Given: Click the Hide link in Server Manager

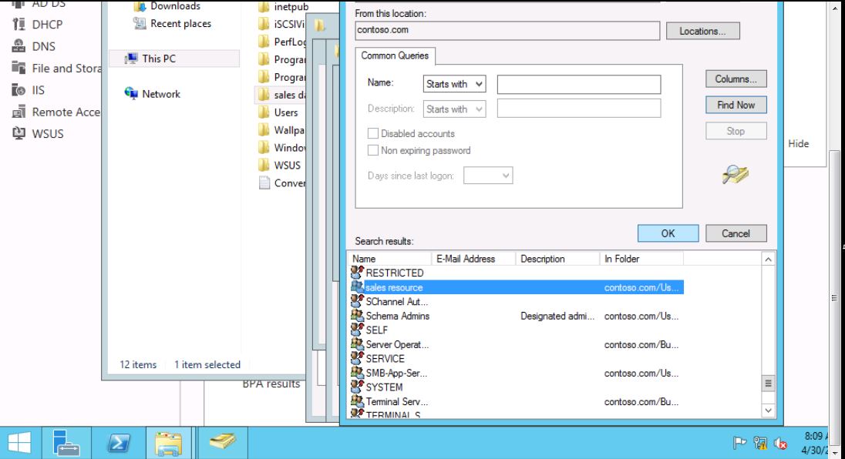Looking at the screenshot, I should point(799,144).
